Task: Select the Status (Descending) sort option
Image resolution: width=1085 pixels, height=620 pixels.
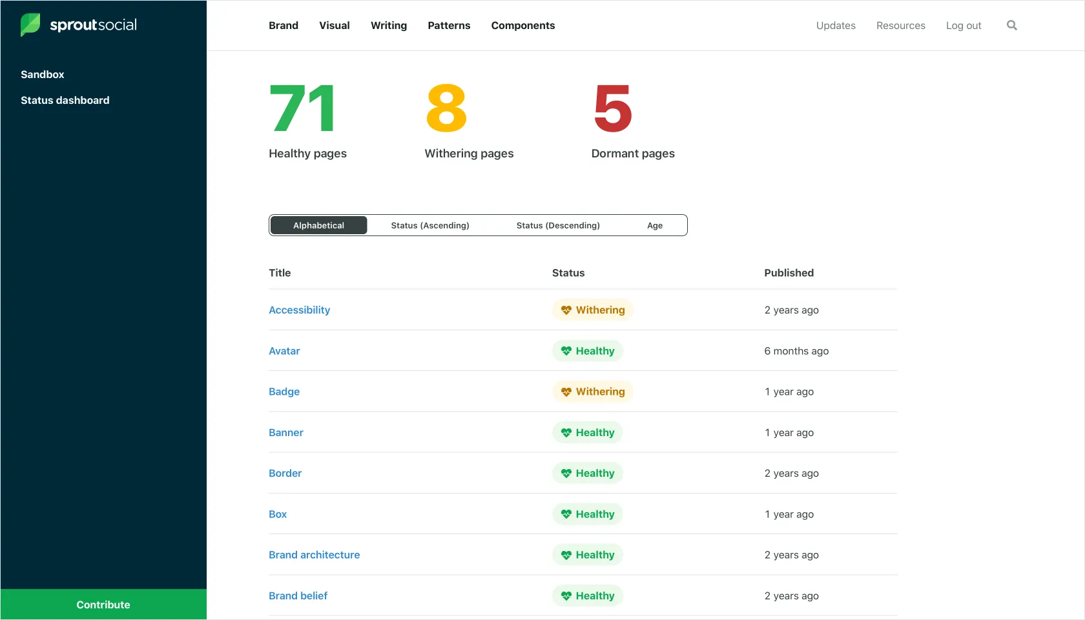Action: click(557, 225)
